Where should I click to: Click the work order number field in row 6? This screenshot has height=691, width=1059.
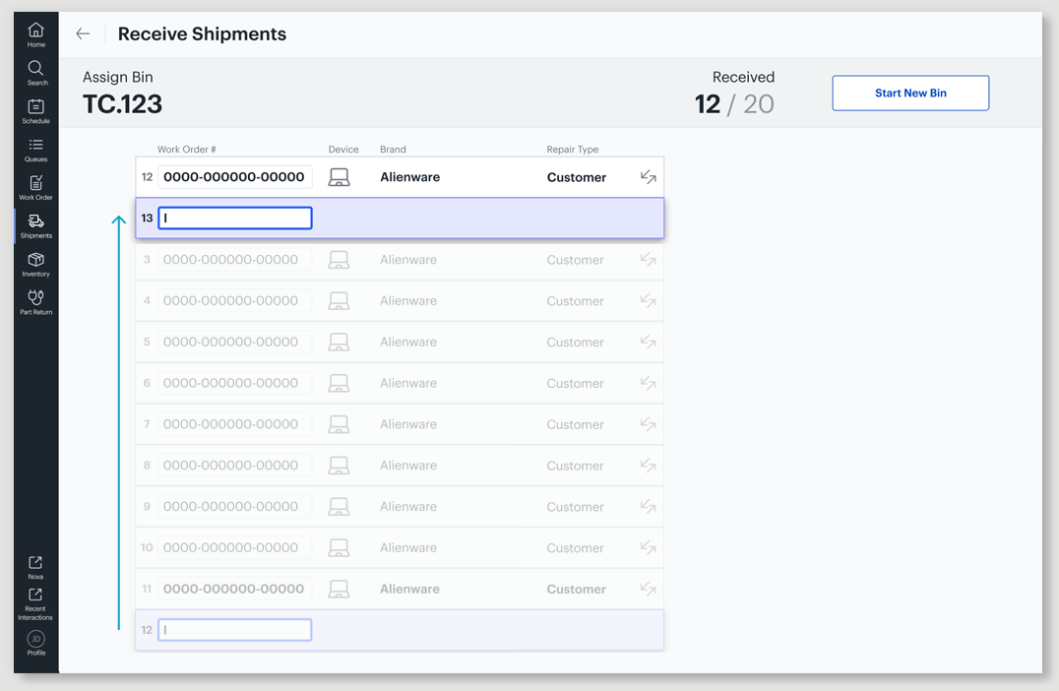(x=235, y=383)
